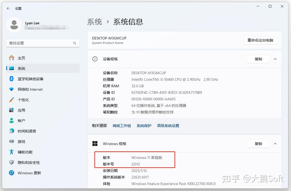The image size is (291, 191).
Task: Click product ID 00326-10000-00000-AA605
Action: [153, 99]
